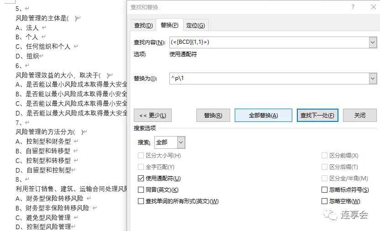Click line A、是否能以最小风险成本取得最大安全

tap(71, 84)
